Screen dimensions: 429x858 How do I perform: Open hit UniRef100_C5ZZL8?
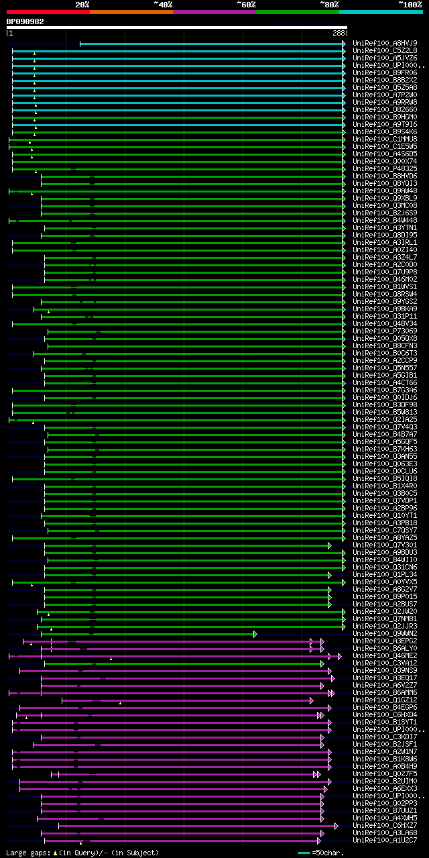(385, 51)
